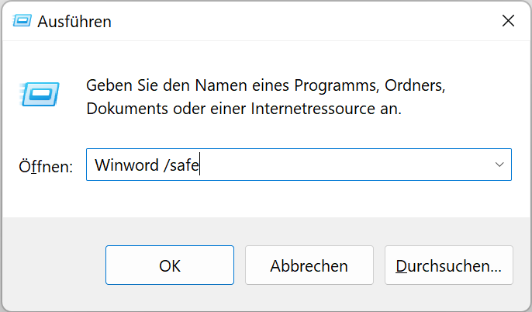The height and width of the screenshot is (312, 532).
Task: Place cursor in the /safe parameter text
Action: [x=181, y=165]
